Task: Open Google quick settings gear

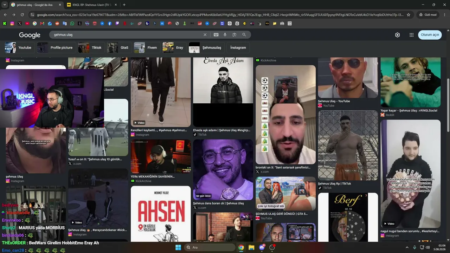Action: [397, 35]
